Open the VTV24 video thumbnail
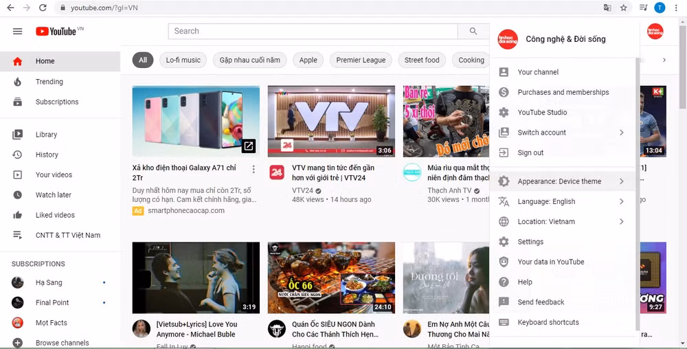The width and height of the screenshot is (687, 349). pos(331,122)
